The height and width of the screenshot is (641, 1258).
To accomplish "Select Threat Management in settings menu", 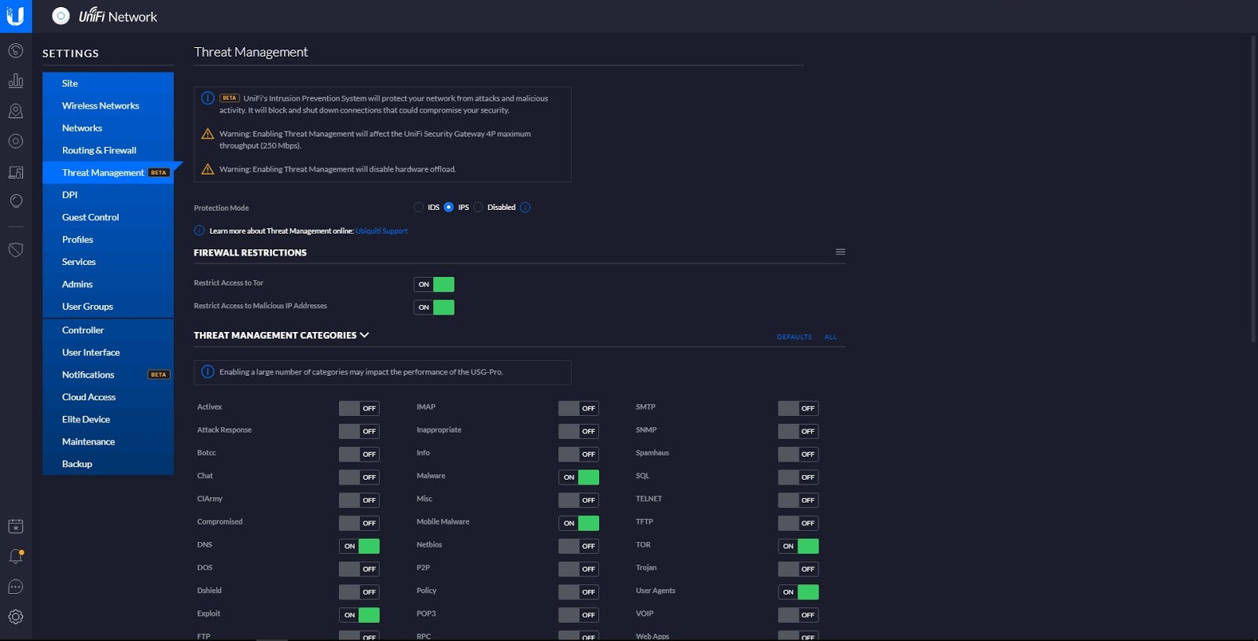I will 108,172.
